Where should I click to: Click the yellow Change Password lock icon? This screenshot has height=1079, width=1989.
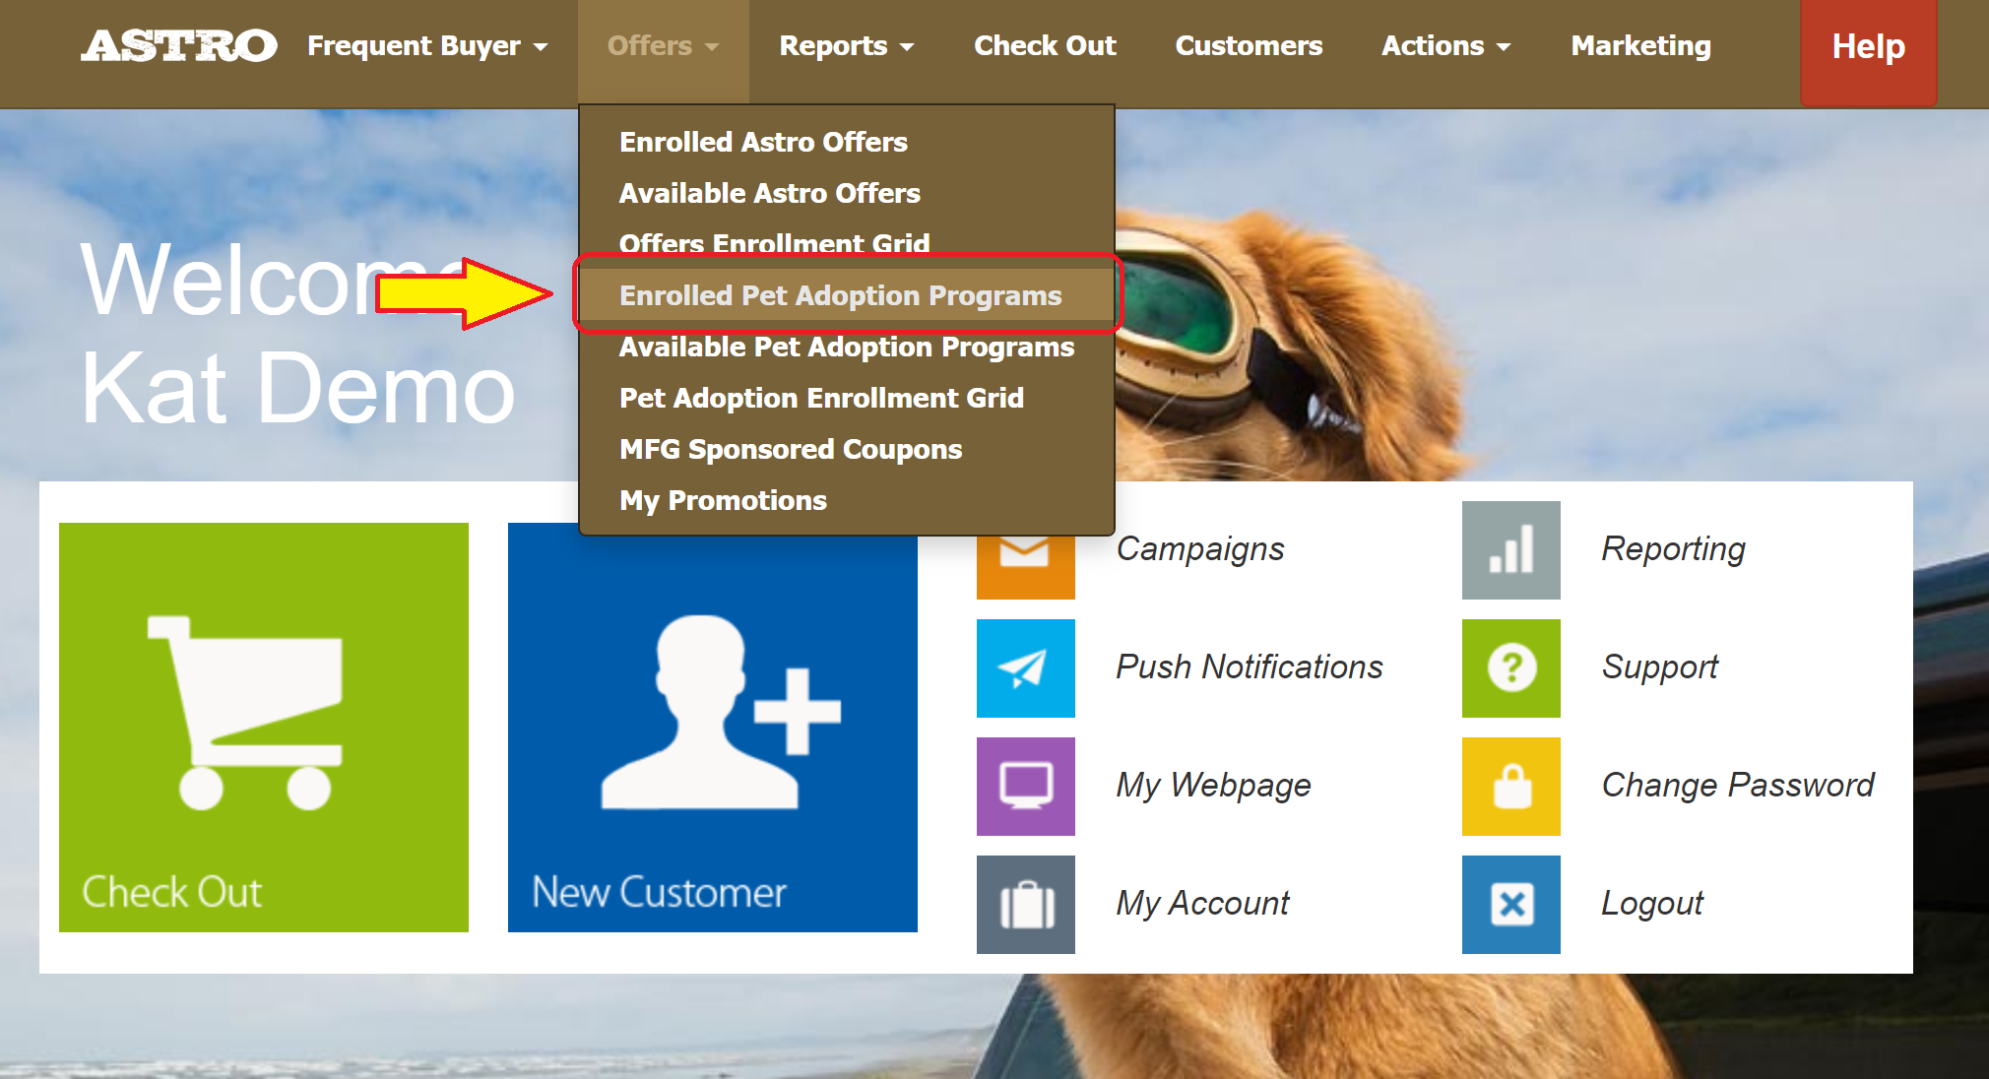click(x=1510, y=787)
